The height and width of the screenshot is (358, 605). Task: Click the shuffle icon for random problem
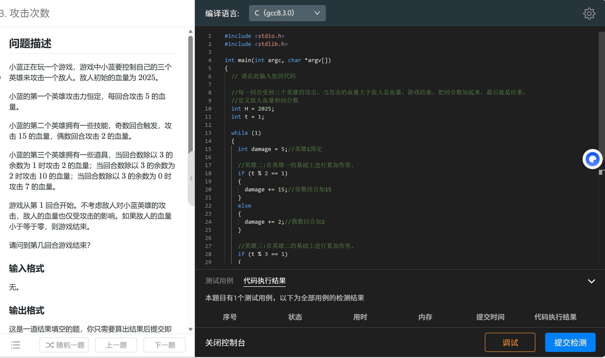tap(50, 345)
